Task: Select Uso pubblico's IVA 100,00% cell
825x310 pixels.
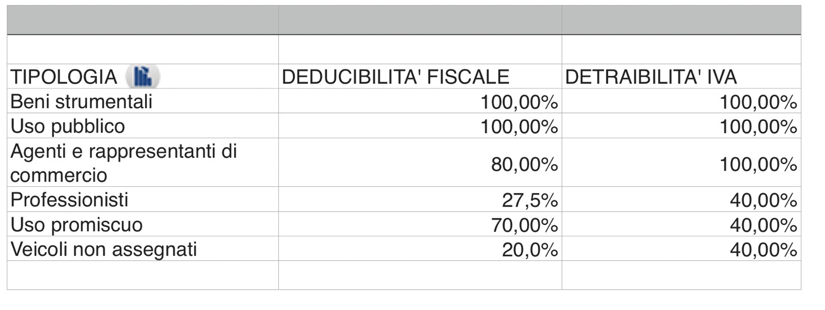Action: (682, 125)
